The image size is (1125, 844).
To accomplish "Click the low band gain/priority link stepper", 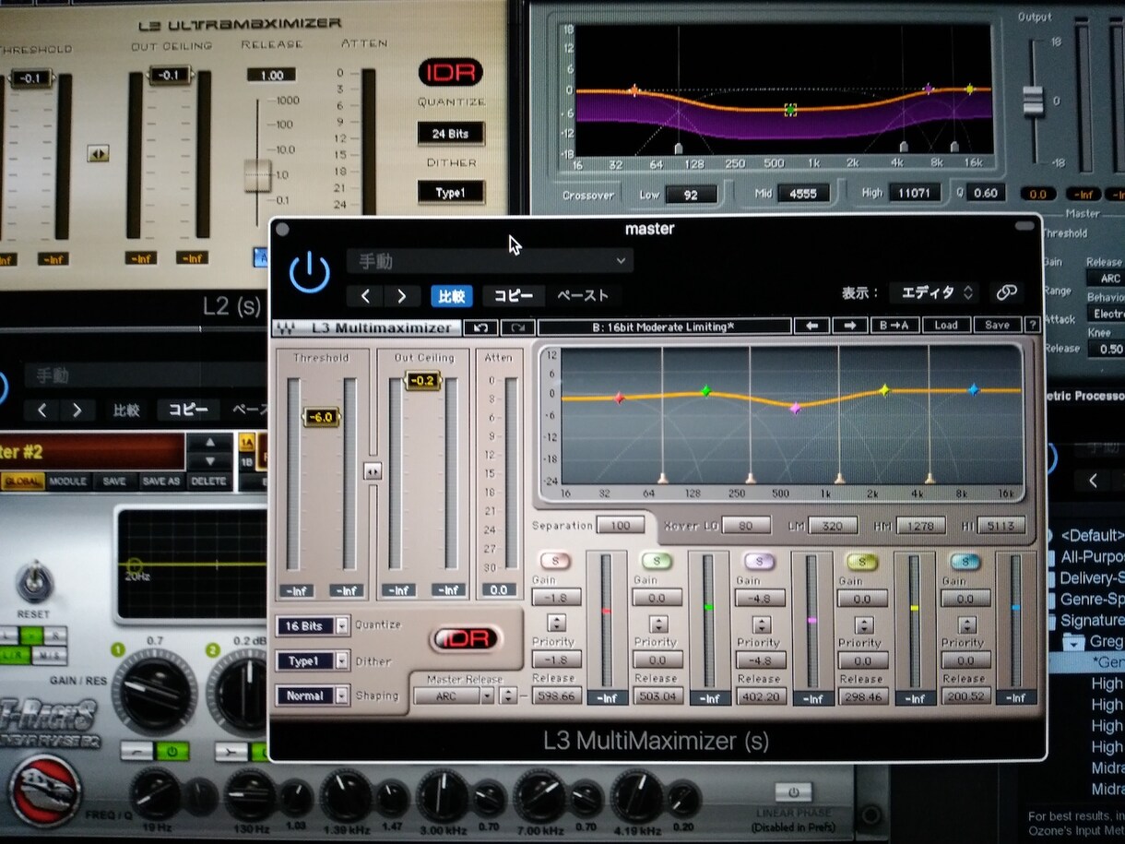I will (556, 623).
